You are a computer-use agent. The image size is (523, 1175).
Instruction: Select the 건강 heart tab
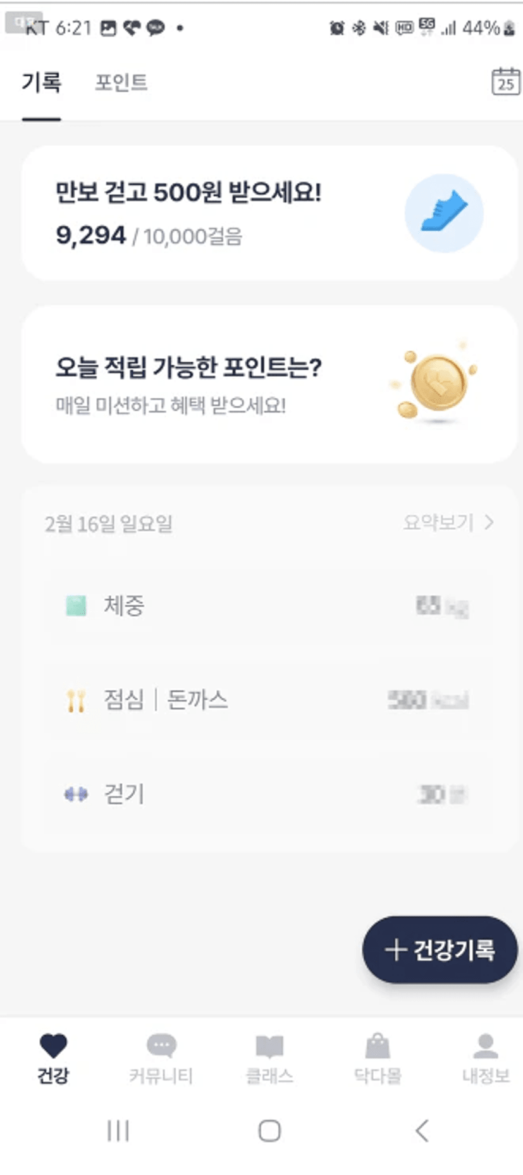coord(53,1058)
